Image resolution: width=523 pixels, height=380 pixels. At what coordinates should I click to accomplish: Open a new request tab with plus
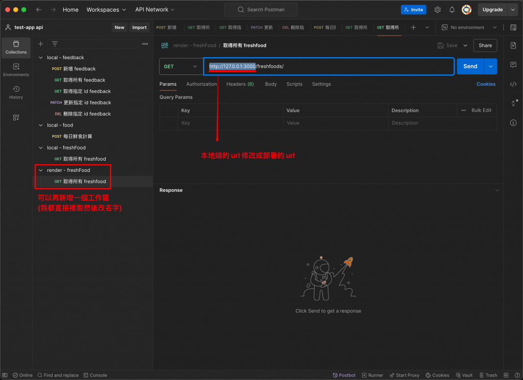pos(413,28)
